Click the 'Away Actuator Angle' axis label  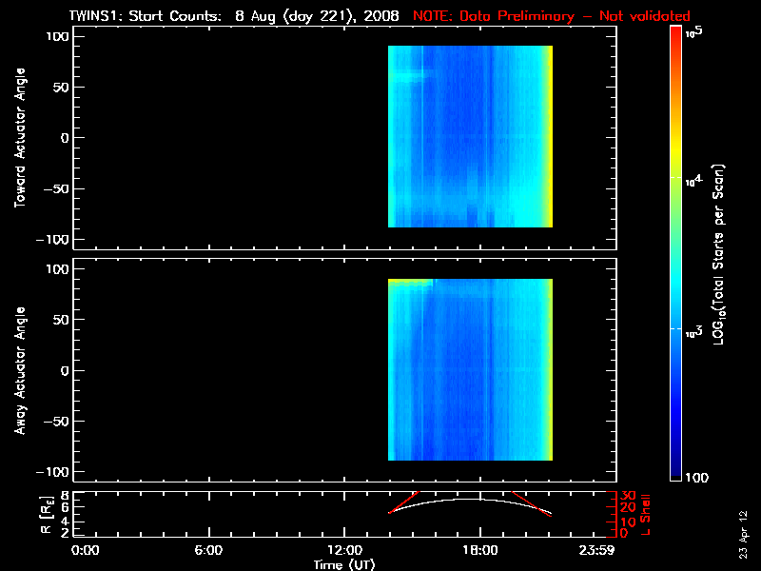[19, 371]
